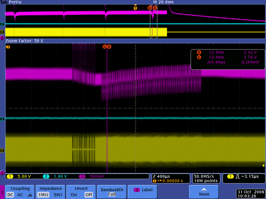266x199 pixels.
Task: Click the cursor a voltage '3.42 V'
Action: [x=250, y=52]
